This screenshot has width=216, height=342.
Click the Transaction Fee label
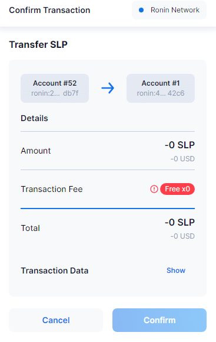(x=52, y=189)
